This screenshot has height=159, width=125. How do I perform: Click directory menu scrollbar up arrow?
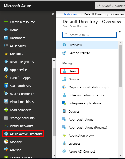120,43
